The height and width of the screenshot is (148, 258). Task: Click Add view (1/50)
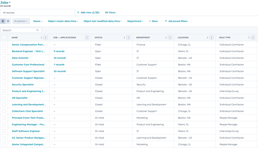(x=88, y=12)
